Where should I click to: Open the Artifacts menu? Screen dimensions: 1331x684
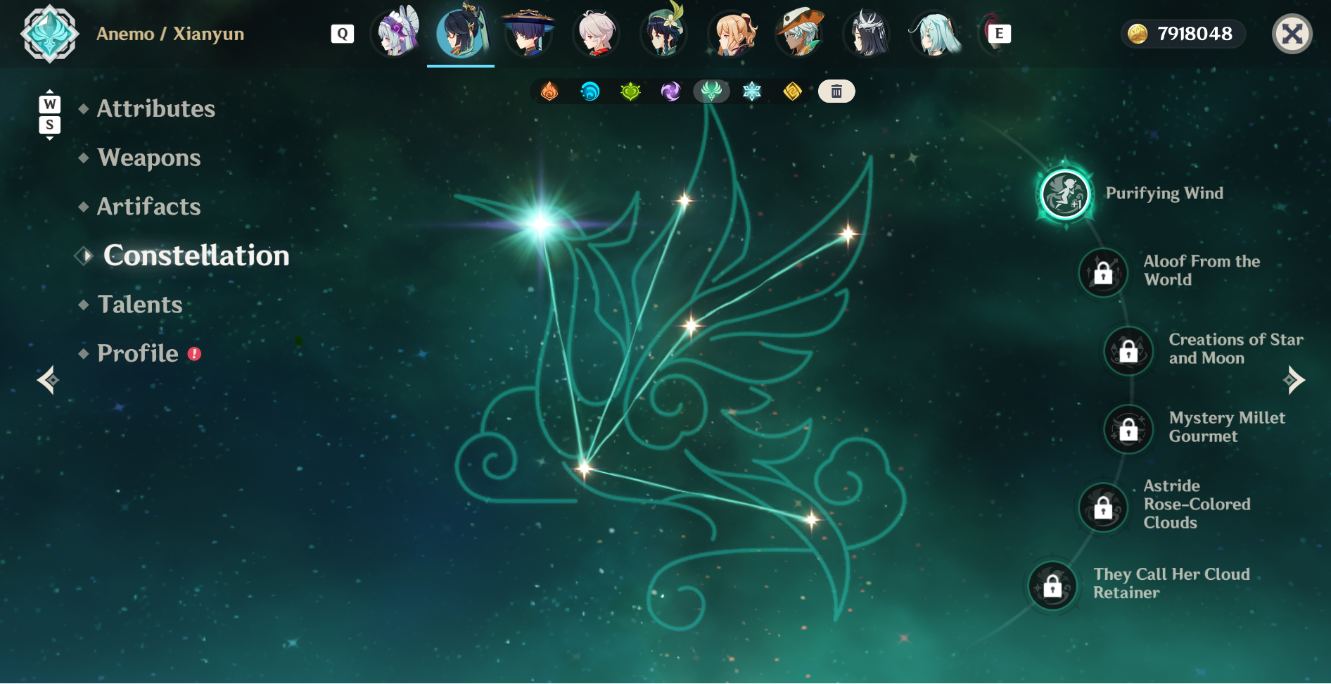(148, 206)
